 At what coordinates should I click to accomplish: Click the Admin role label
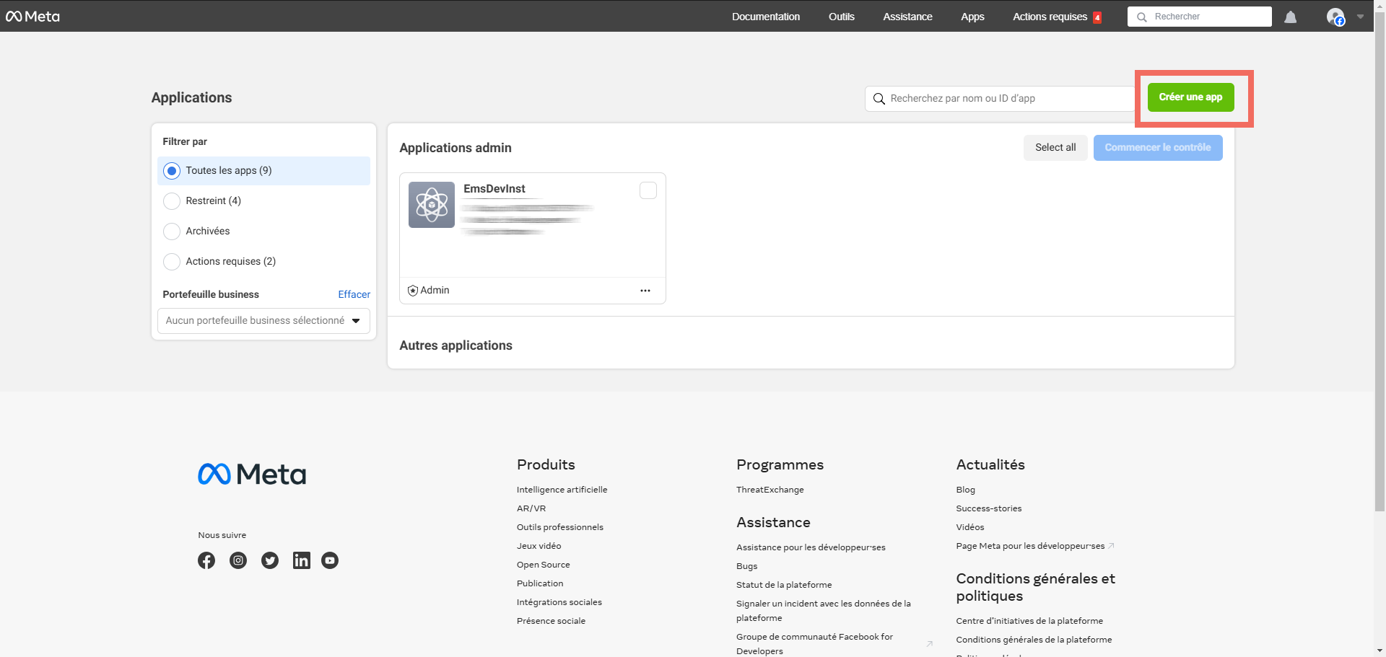click(x=435, y=291)
